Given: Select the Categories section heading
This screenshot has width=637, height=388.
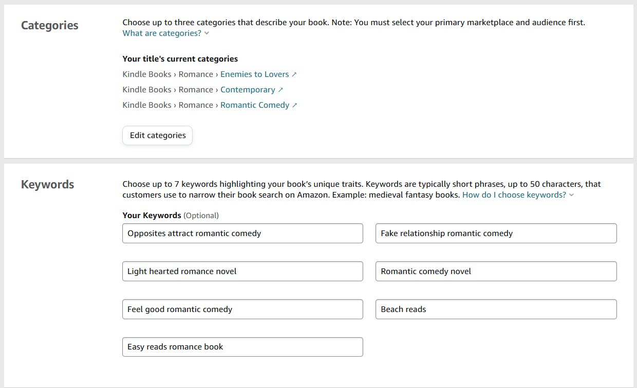Looking at the screenshot, I should (50, 25).
